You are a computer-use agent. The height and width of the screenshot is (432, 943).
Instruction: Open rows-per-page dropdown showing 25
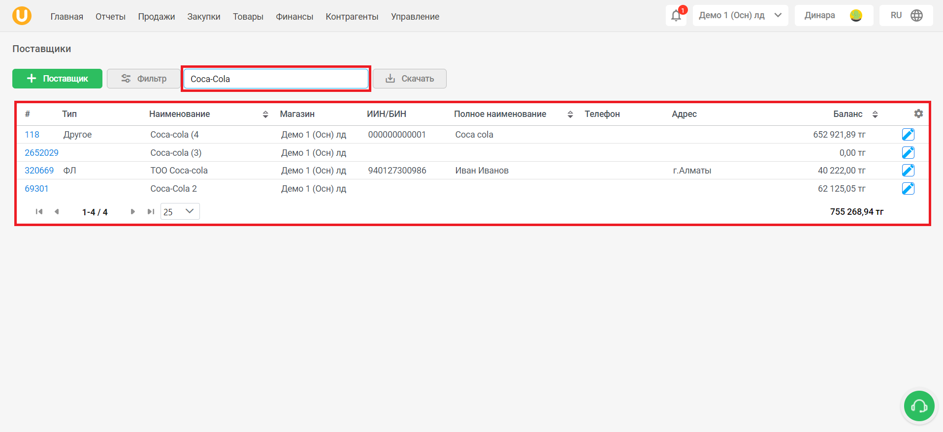tap(180, 211)
